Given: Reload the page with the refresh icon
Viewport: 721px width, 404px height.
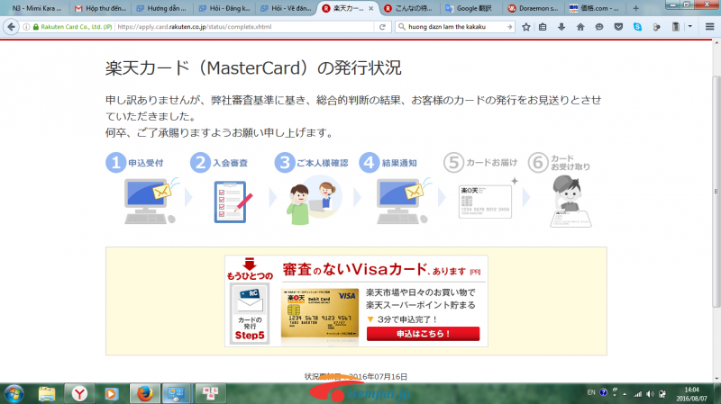Looking at the screenshot, I should [x=382, y=27].
